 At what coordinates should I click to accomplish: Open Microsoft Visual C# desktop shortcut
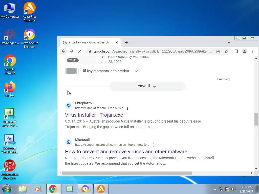click(10, 117)
